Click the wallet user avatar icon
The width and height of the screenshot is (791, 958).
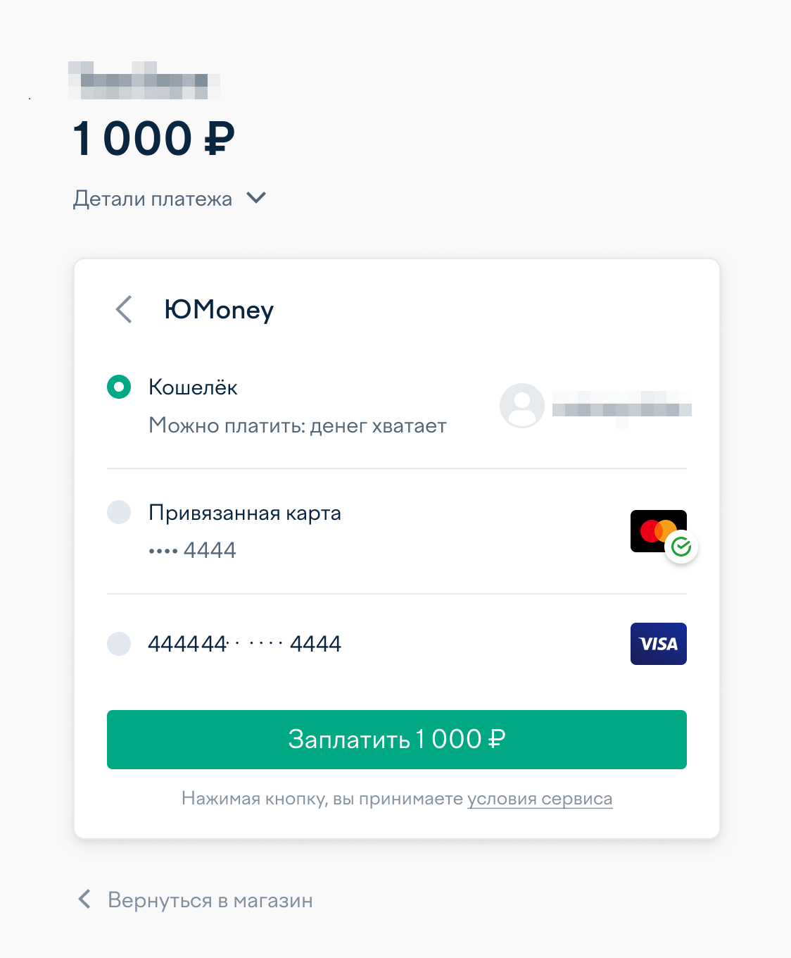coord(521,406)
